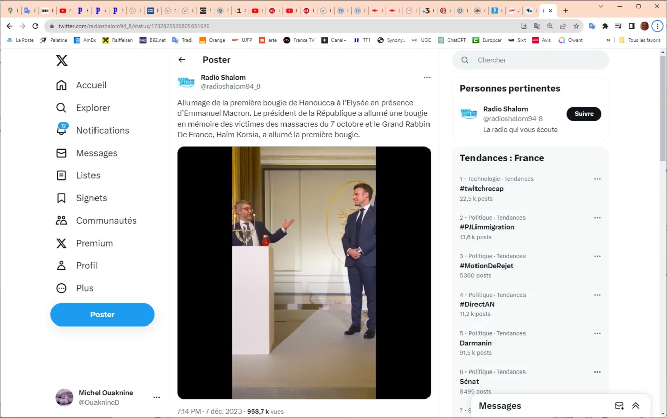Open Notifications with the bell icon
Viewport: 667px width, 418px height.
pos(62,130)
